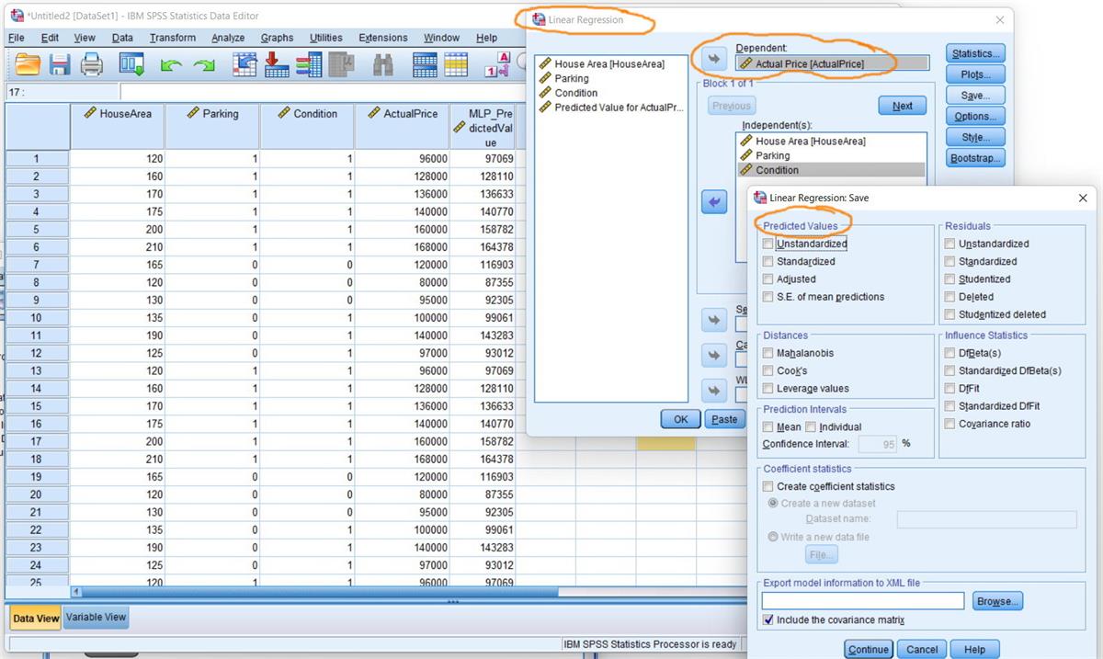Select Predicted Value for ActualPrice variable in list
This screenshot has width=1103, height=659.
(x=619, y=108)
